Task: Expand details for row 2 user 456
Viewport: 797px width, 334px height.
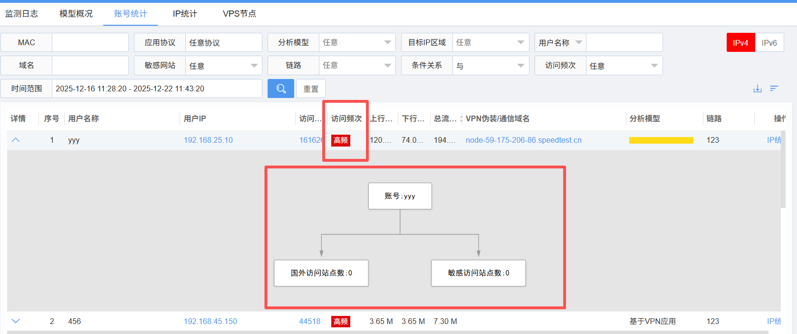Action: coord(16,321)
